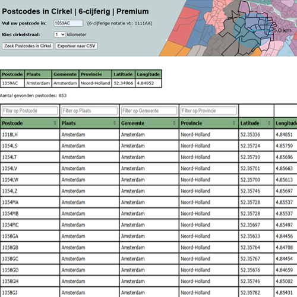Click longitude value 4.85497
The height and width of the screenshot is (297, 297).
click(x=285, y=225)
